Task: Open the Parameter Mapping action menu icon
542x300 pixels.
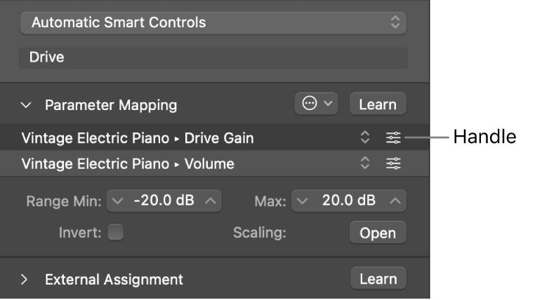Action: 316,104
